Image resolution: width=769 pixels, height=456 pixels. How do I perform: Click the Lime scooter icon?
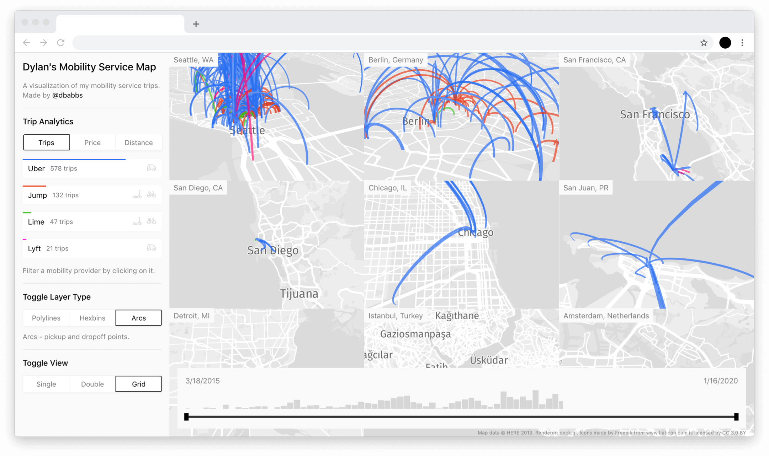[x=137, y=221]
